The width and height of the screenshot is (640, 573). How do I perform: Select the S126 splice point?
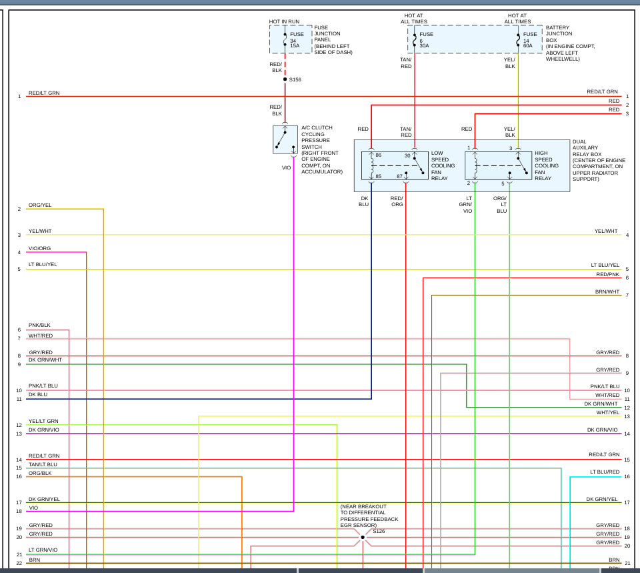point(363,537)
